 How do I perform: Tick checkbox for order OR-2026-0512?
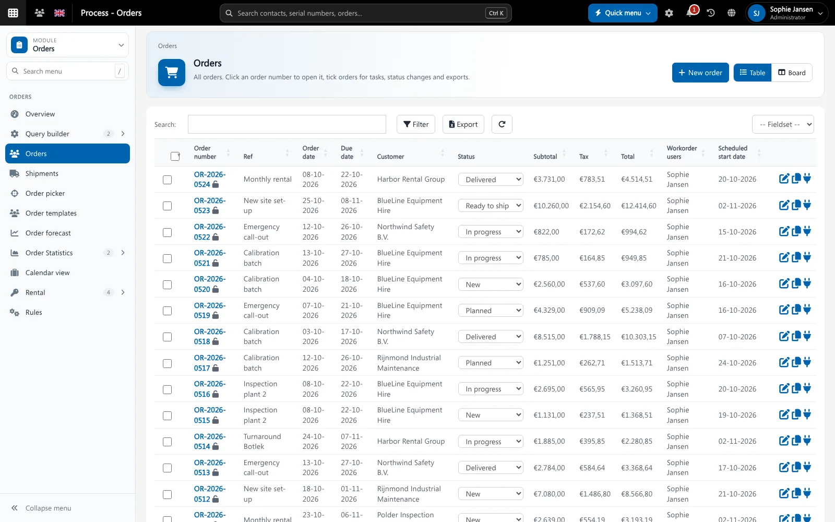(167, 494)
